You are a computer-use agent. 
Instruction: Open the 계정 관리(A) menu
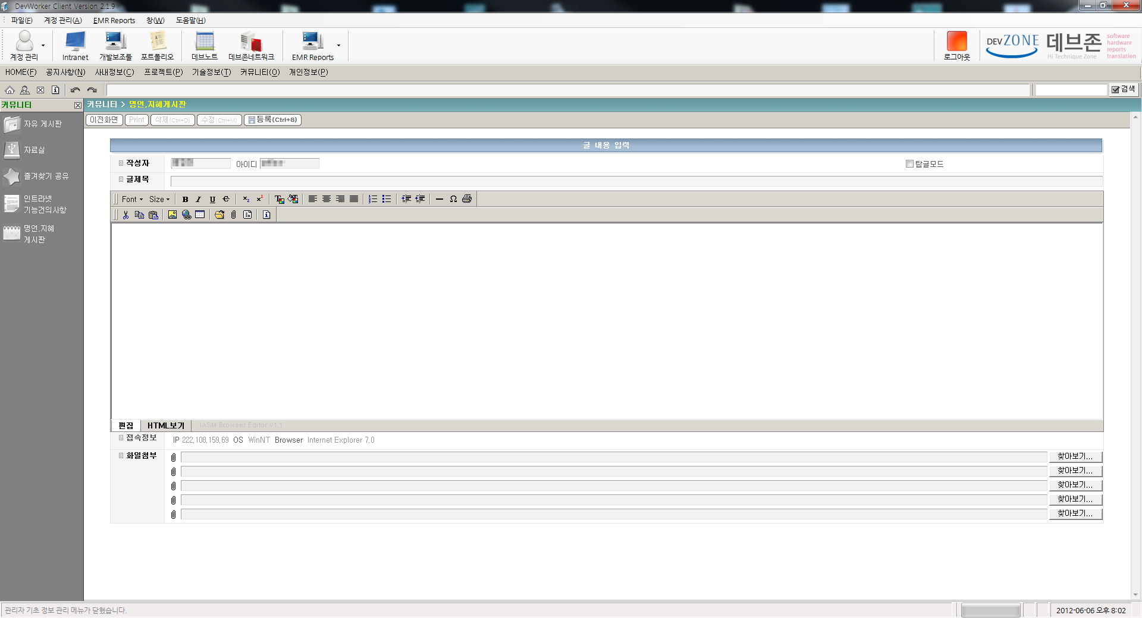63,20
